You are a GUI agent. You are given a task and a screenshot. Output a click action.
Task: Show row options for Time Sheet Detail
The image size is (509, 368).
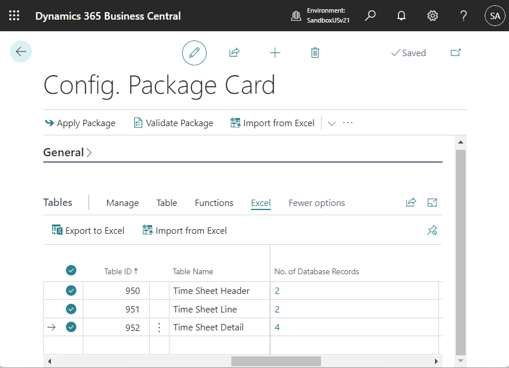tap(159, 327)
